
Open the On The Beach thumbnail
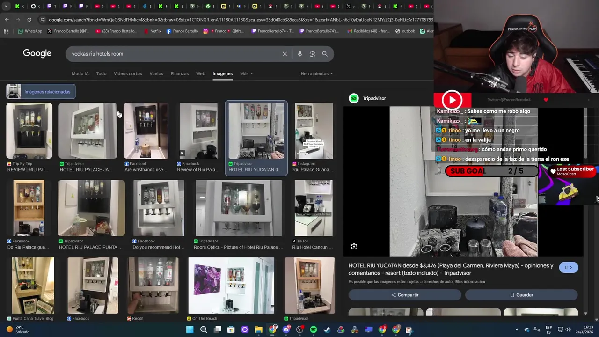(x=231, y=286)
